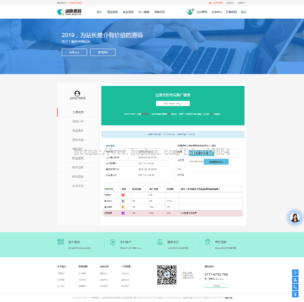The width and height of the screenshot is (304, 302).
Task: Click the 加盟合作 link in top bar
Action: [242, 3]
